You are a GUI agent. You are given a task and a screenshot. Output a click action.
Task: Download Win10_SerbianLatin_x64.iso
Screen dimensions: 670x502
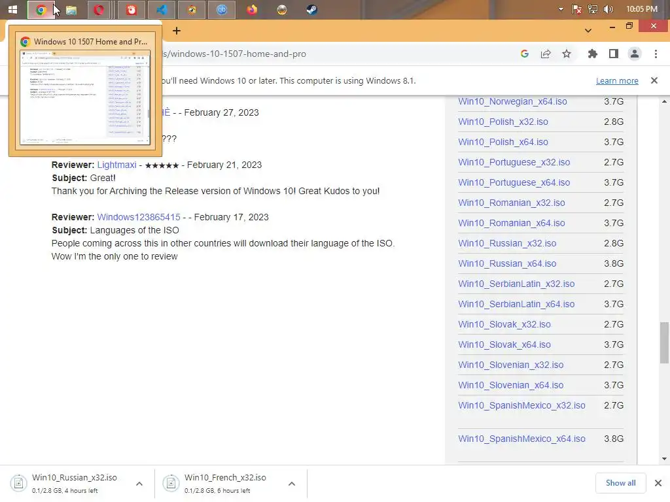pos(516,304)
